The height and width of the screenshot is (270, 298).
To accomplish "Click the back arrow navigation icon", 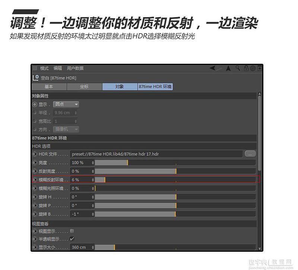I will (x=213, y=68).
